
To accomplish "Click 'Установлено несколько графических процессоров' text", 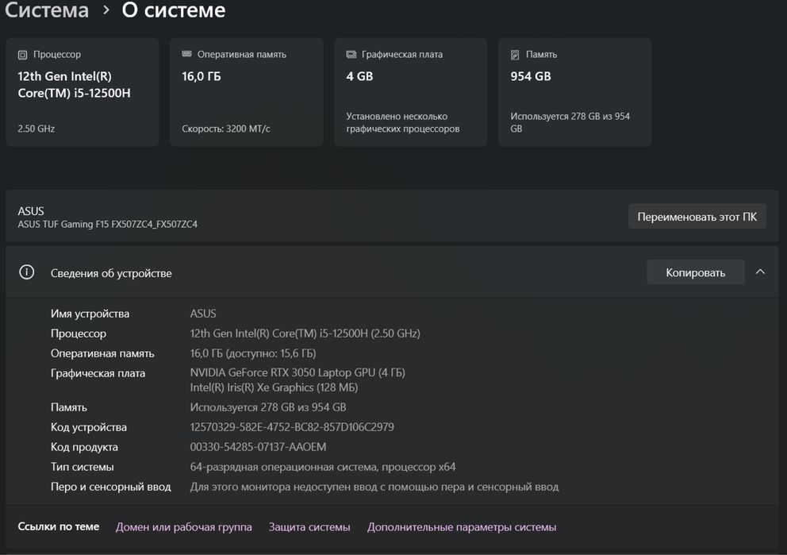I will click(x=402, y=122).
